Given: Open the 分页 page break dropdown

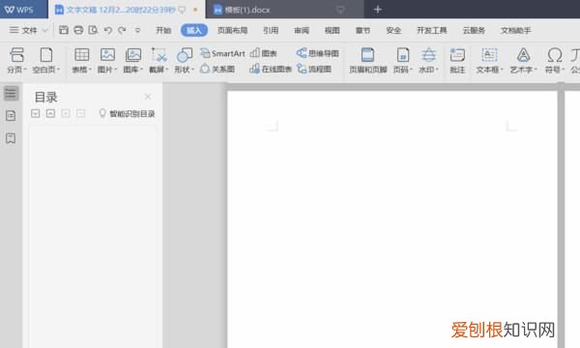Looking at the screenshot, I should coord(17,70).
